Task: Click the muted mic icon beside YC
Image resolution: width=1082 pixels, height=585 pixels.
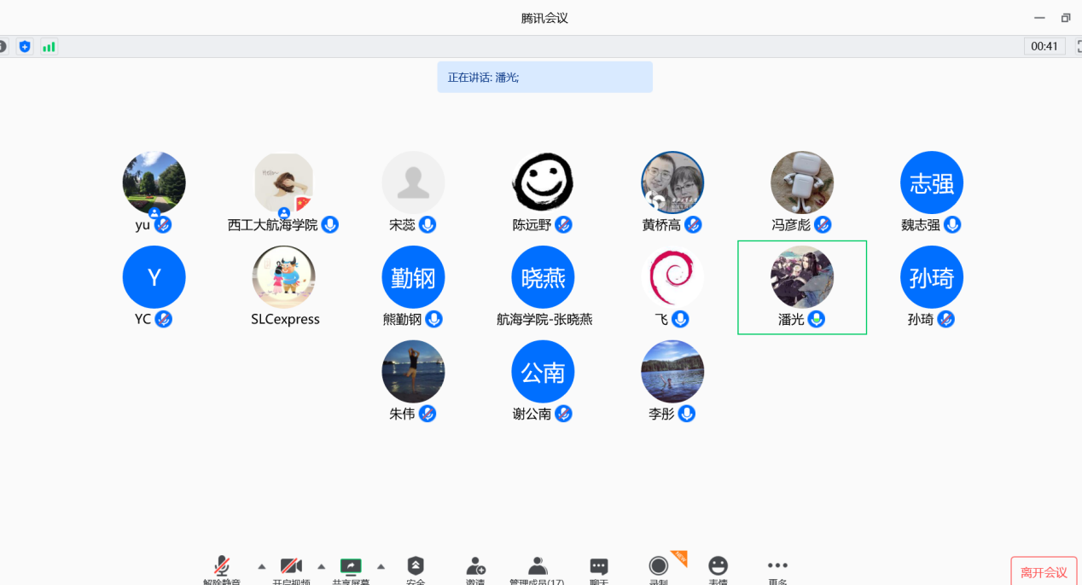Action: tap(164, 319)
